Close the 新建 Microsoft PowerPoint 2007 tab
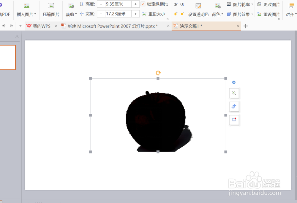 168,26
